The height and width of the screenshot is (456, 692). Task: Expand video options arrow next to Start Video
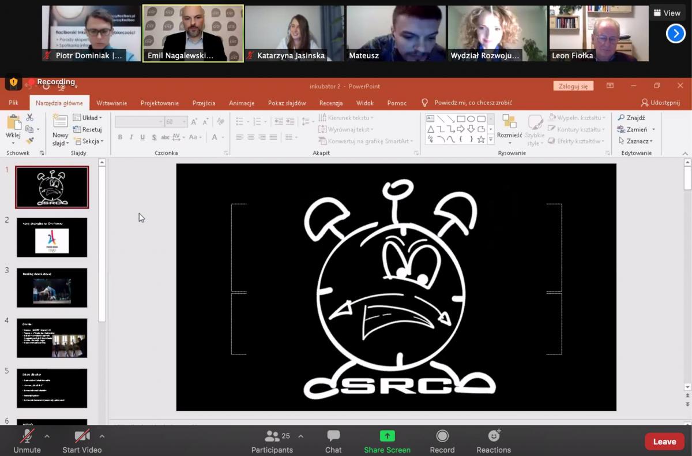(x=101, y=436)
